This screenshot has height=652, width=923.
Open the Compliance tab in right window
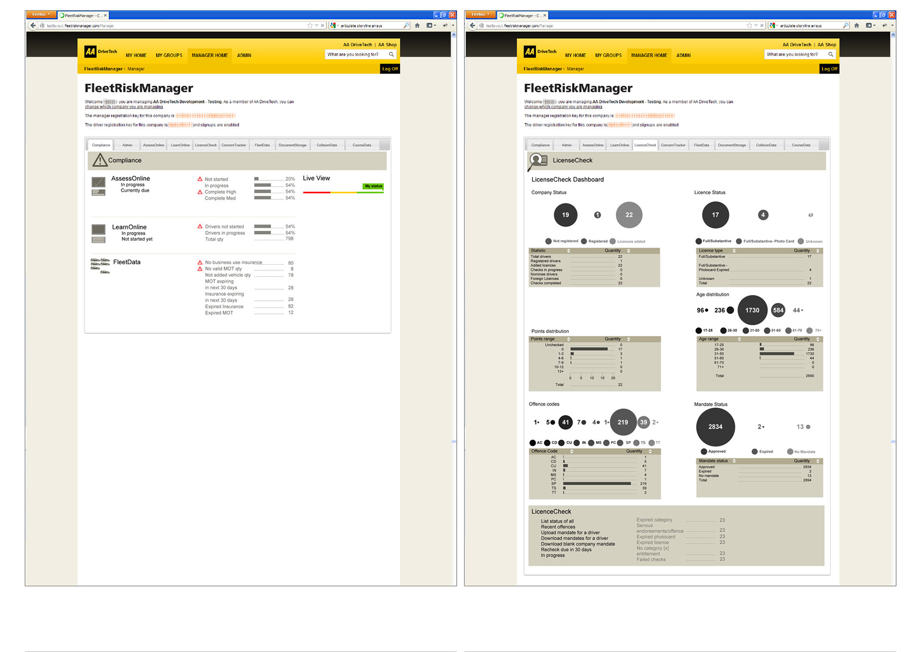pos(540,145)
